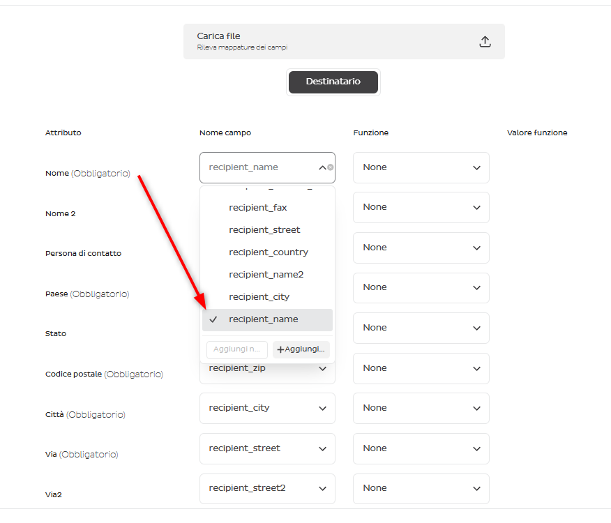Select recipient_fax from the list

click(x=267, y=208)
